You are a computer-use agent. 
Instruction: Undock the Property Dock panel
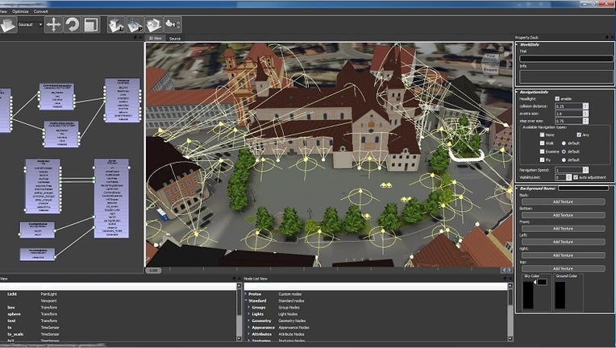pos(606,37)
